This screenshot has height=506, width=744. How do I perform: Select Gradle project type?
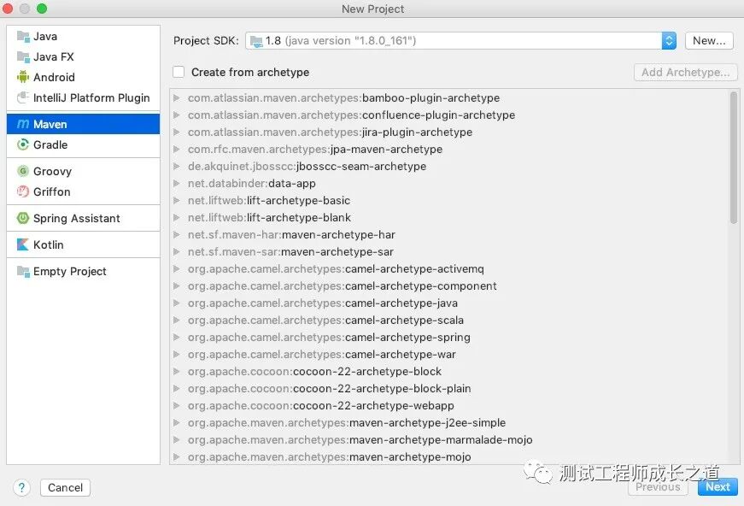[83, 144]
